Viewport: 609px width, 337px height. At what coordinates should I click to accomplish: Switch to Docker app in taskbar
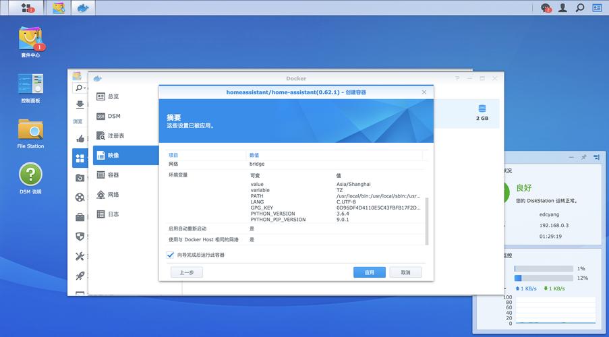83,7
